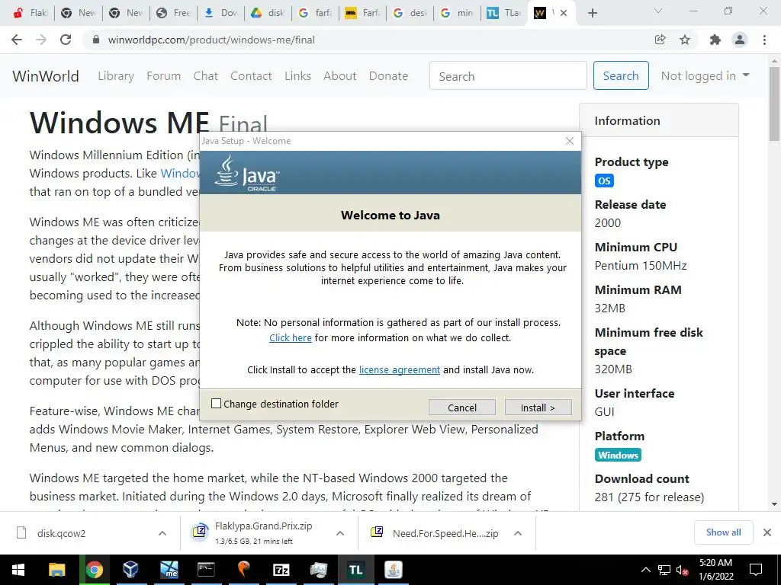Screen dimensions: 781x585
Task: Enable Change destination folder checkbox
Action: (216, 404)
